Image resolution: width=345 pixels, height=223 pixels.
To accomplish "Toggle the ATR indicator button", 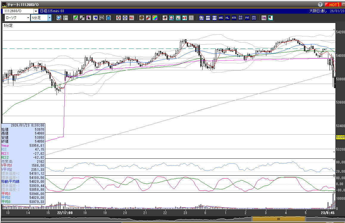I will [x=234, y=18].
